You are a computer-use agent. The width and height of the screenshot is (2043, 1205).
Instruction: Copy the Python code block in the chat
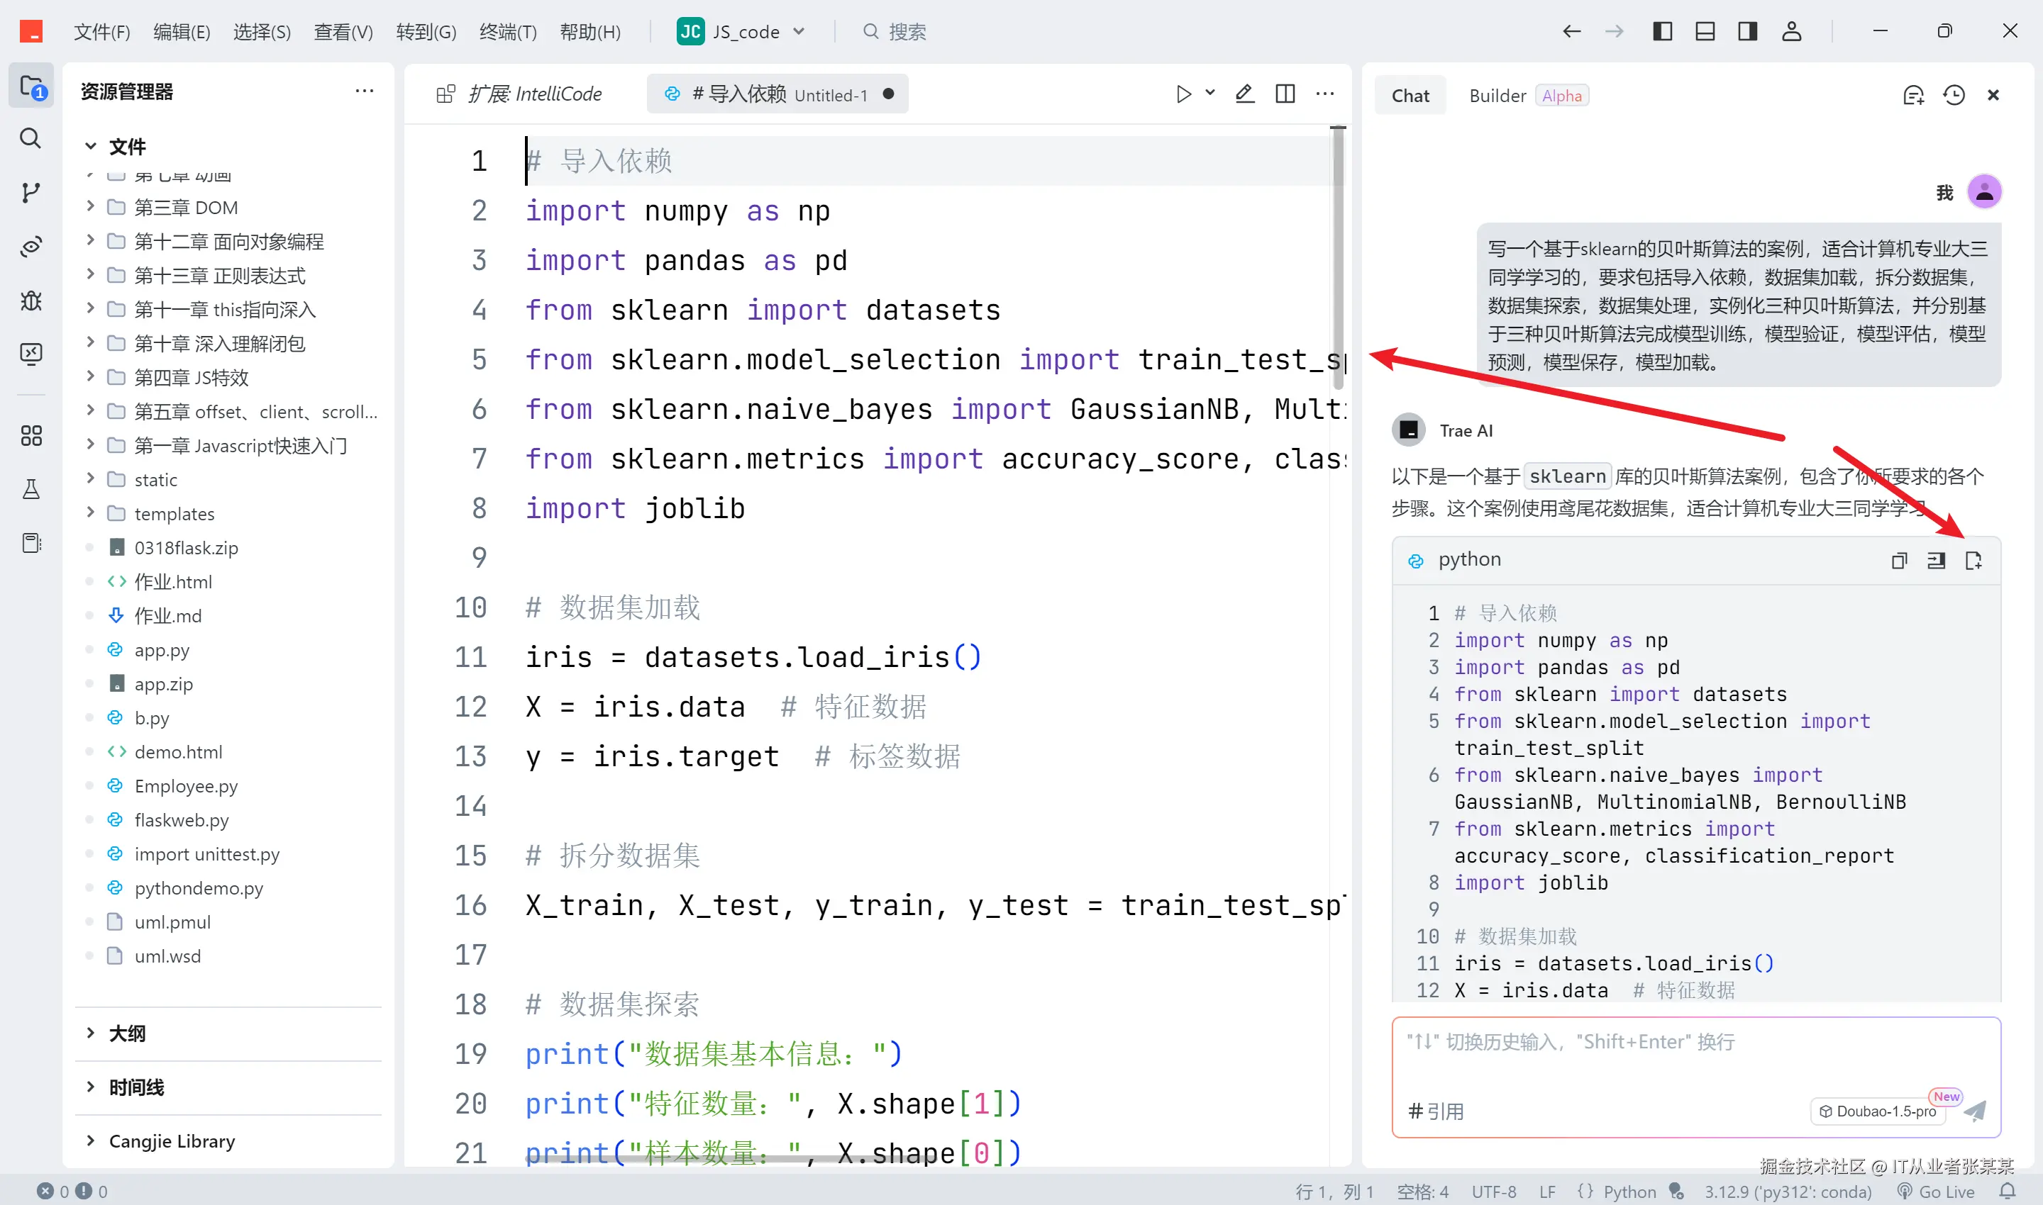pos(1898,560)
